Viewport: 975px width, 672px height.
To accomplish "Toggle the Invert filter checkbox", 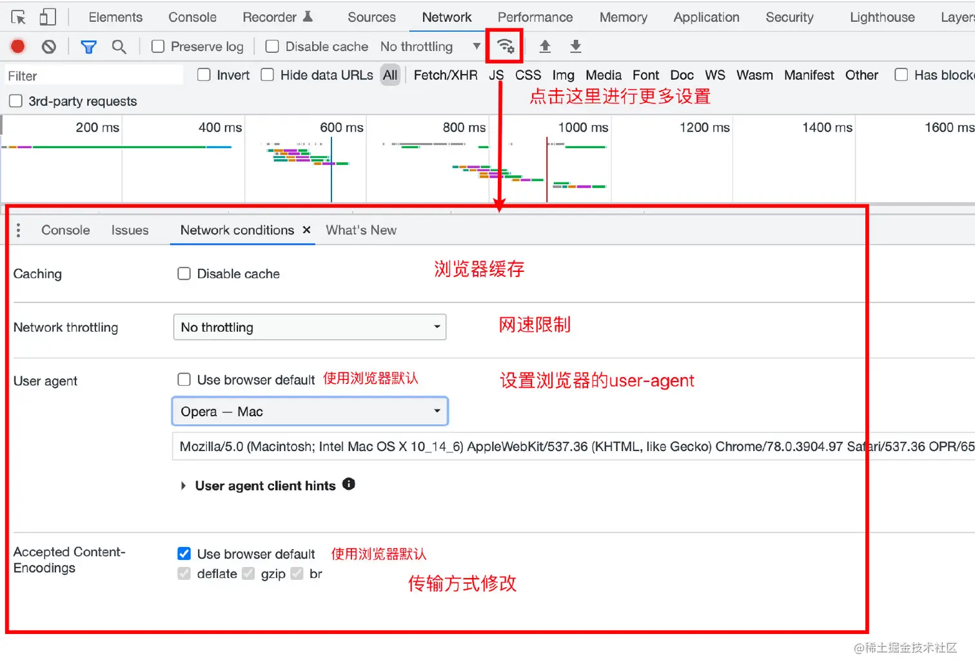I will tap(204, 75).
